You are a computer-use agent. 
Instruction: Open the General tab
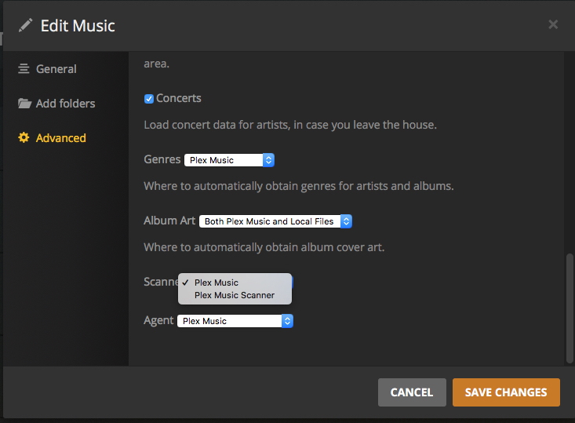[47, 68]
